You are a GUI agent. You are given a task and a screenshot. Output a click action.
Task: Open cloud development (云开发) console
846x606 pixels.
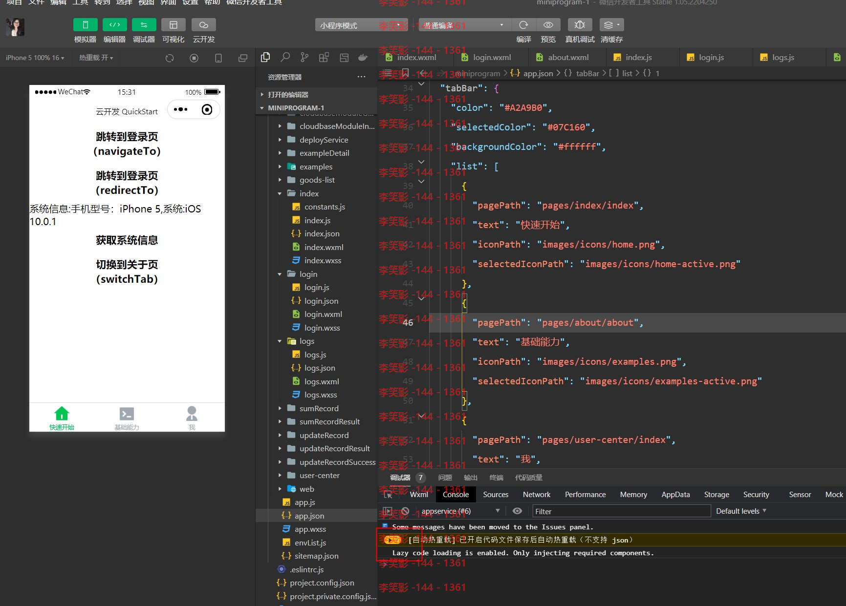coord(204,25)
